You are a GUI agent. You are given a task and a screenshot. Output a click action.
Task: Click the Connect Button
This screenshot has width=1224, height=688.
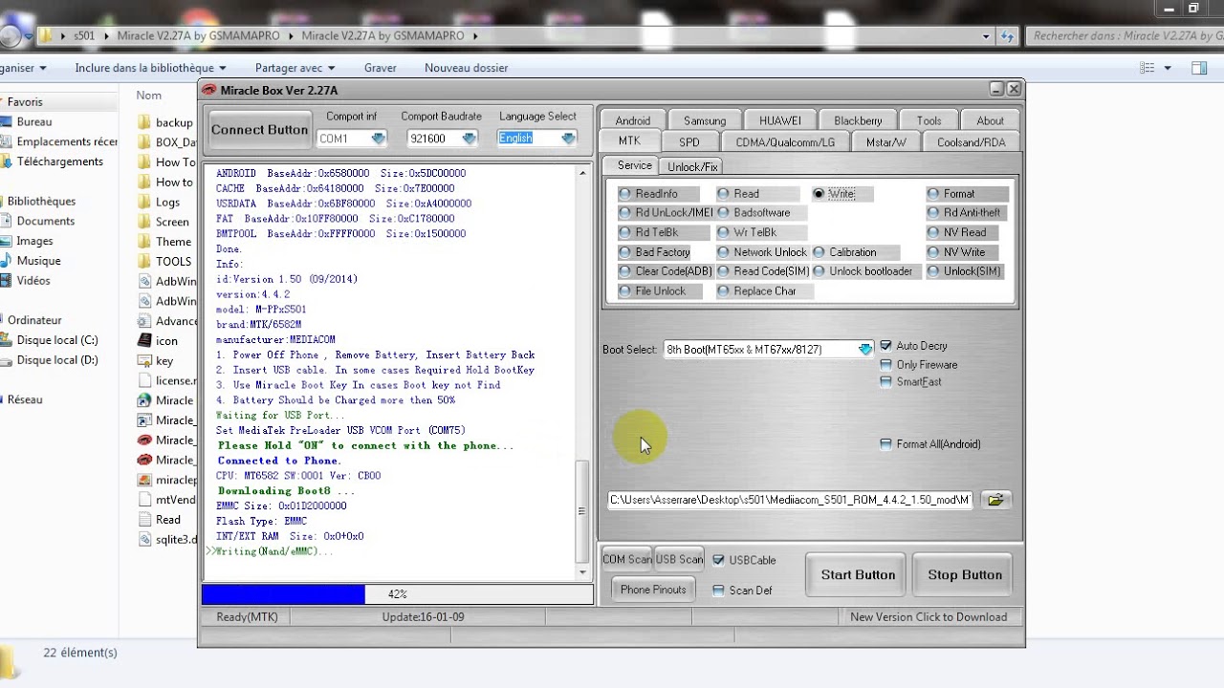(260, 130)
